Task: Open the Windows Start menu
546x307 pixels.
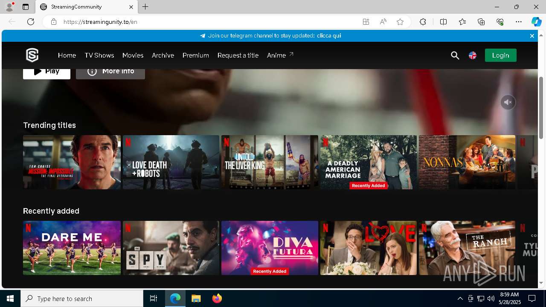Action: (10, 298)
